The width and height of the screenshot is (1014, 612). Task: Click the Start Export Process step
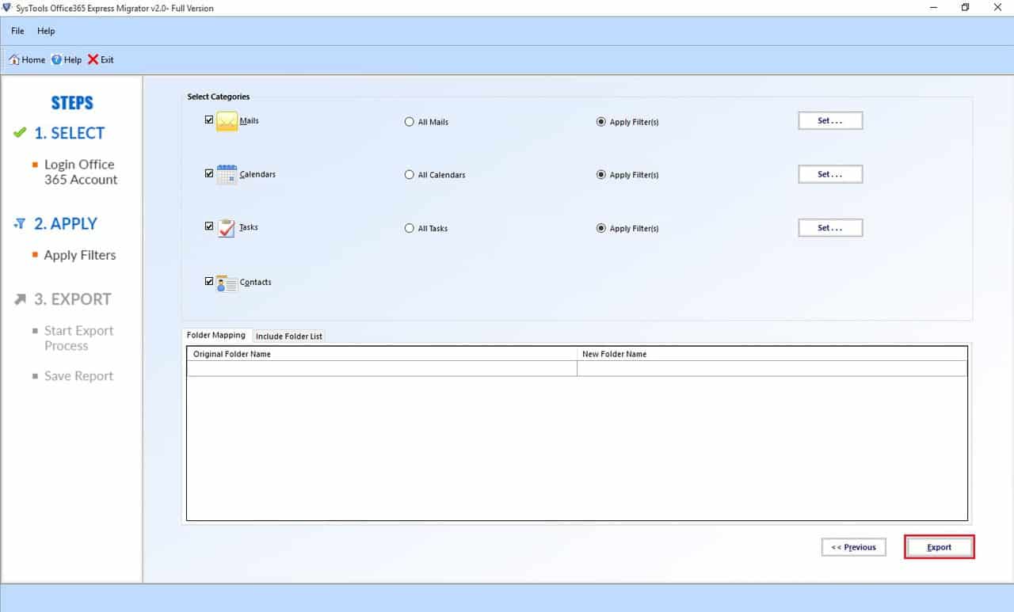(78, 338)
